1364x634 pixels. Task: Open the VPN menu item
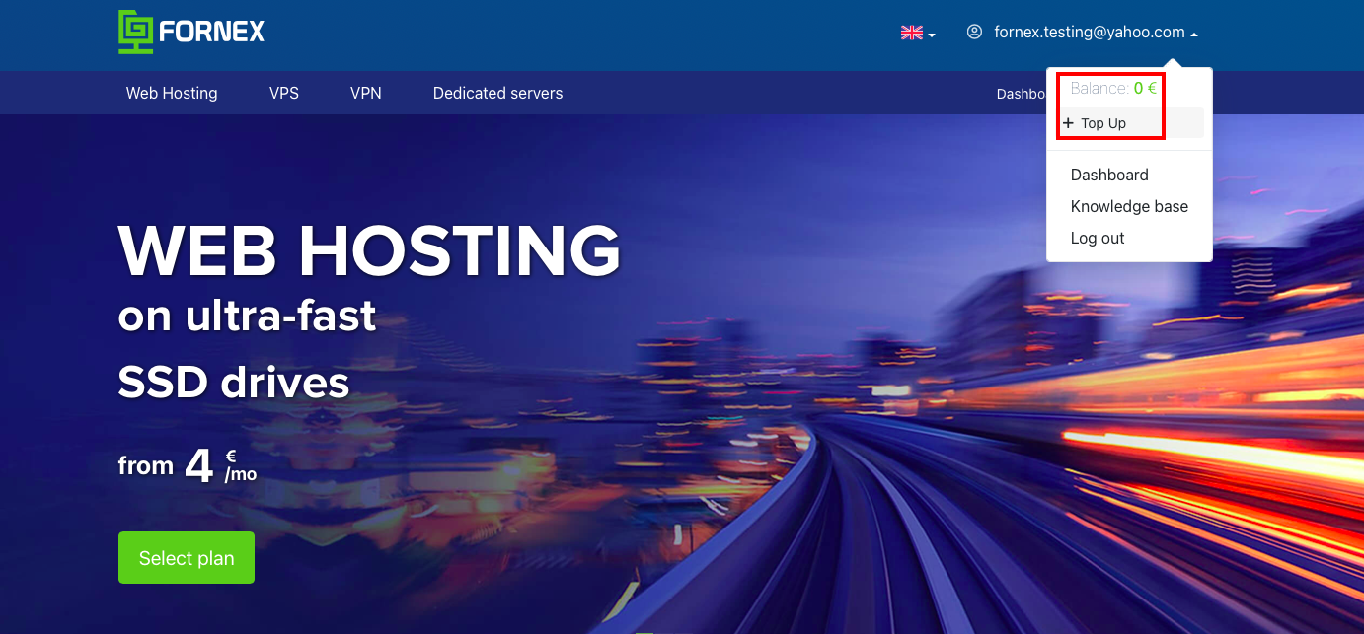366,93
